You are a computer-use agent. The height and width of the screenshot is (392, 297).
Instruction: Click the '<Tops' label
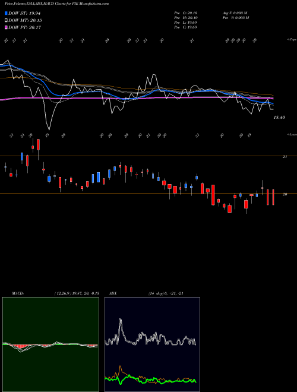tap(292, 40)
